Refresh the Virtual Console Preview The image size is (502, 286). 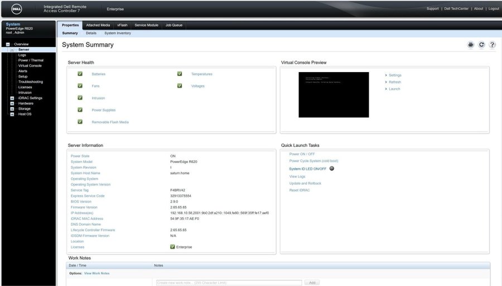(x=395, y=82)
